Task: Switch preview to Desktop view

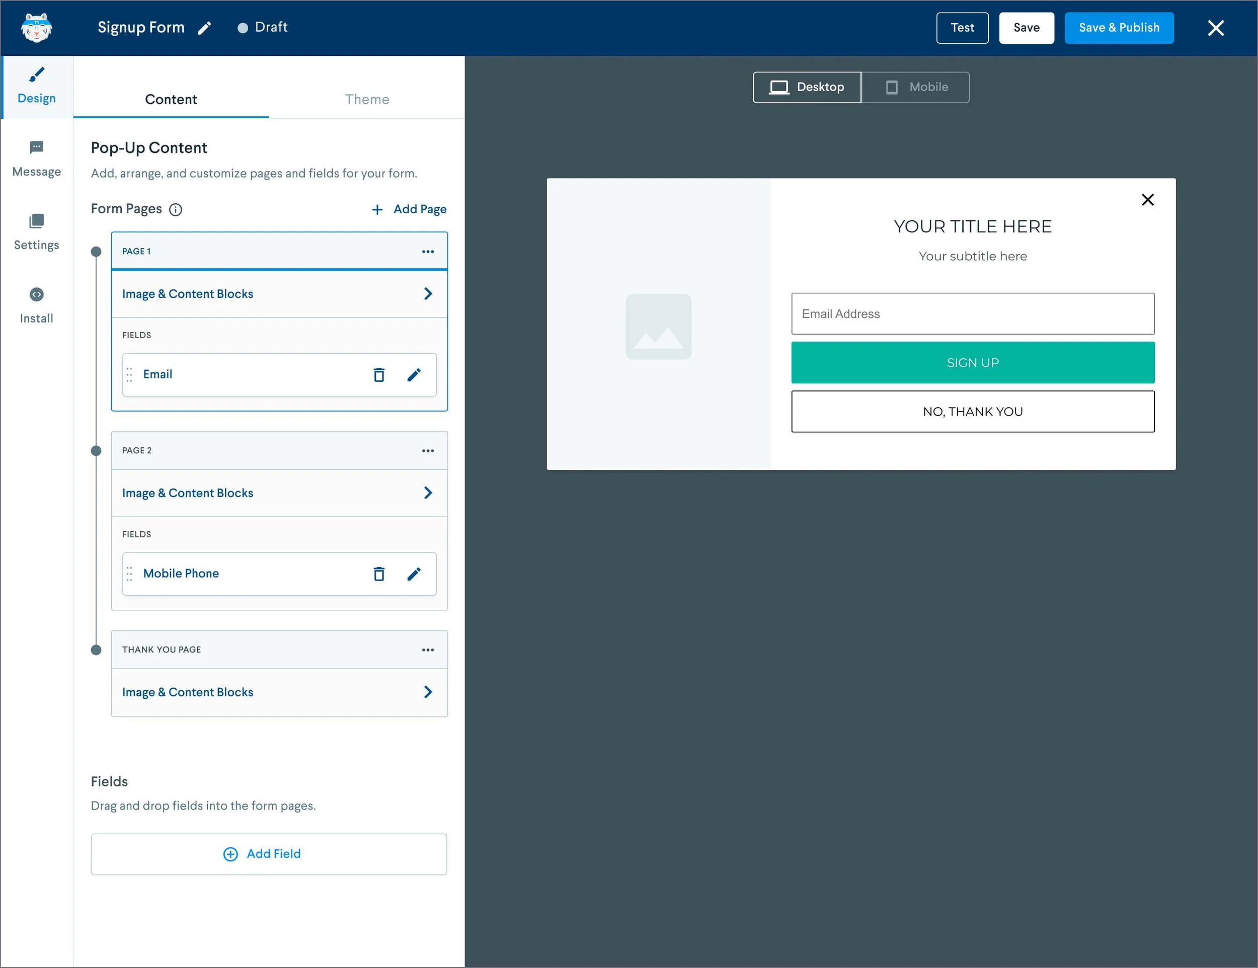Action: (x=807, y=88)
